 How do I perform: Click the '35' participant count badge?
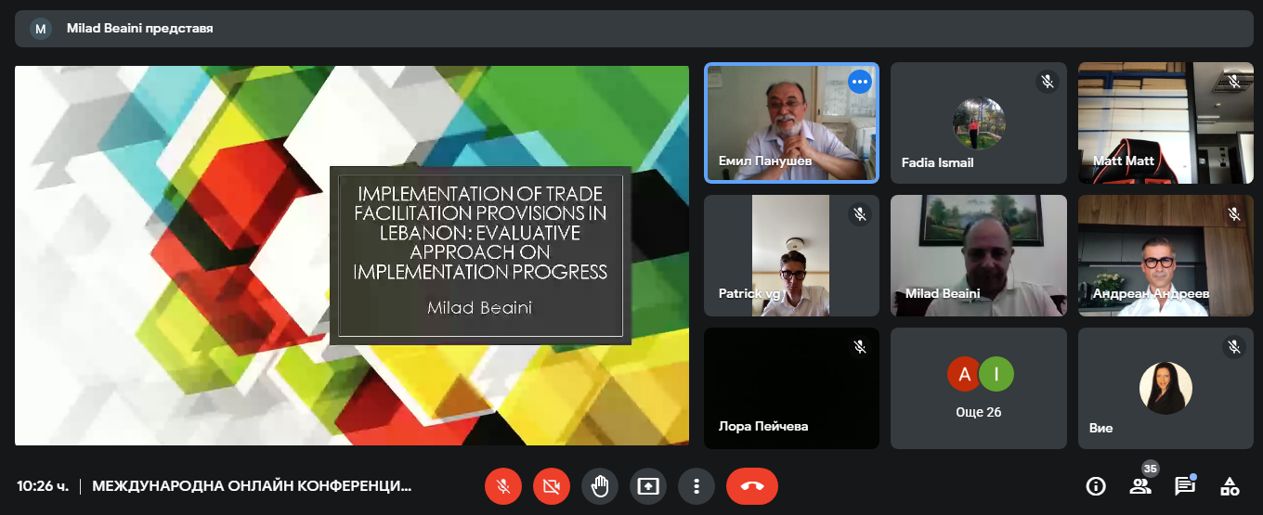coord(1151,469)
